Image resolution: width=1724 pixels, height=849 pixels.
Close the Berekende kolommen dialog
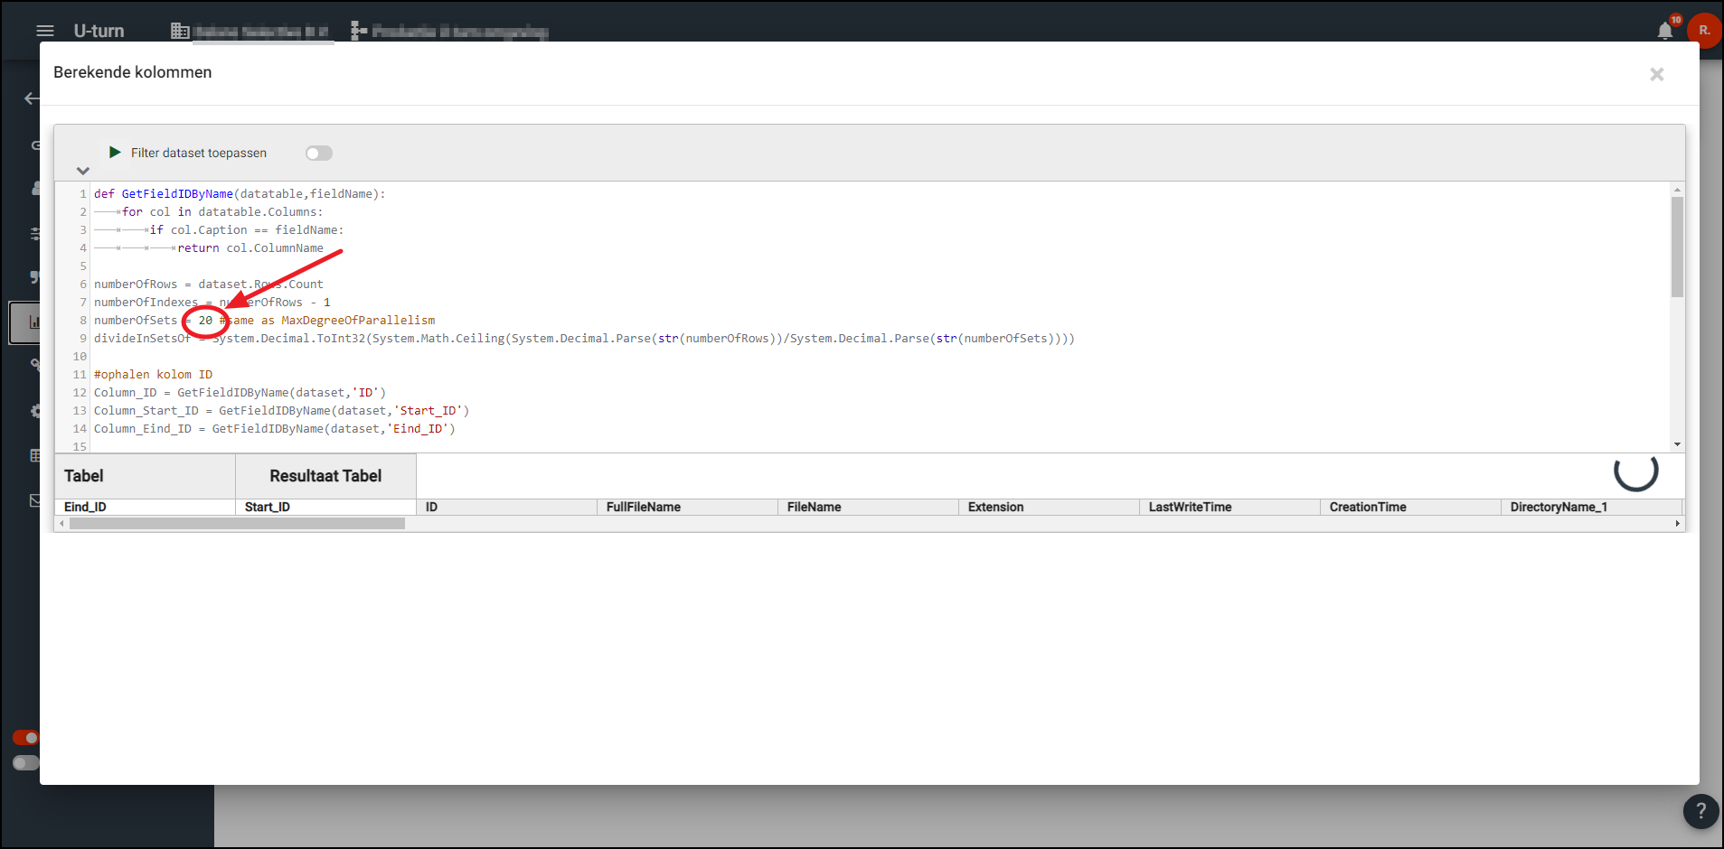1656,74
